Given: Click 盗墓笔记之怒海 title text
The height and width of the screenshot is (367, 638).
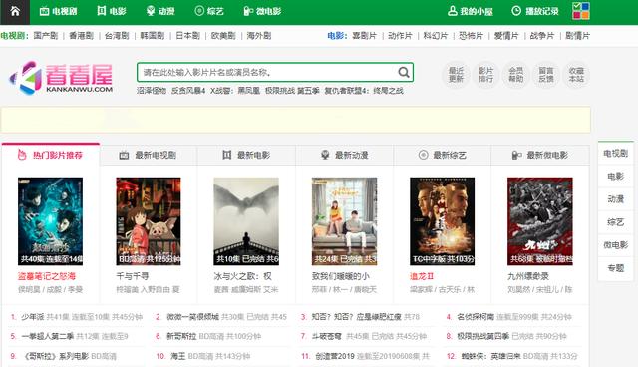Looking at the screenshot, I should click(47, 276).
